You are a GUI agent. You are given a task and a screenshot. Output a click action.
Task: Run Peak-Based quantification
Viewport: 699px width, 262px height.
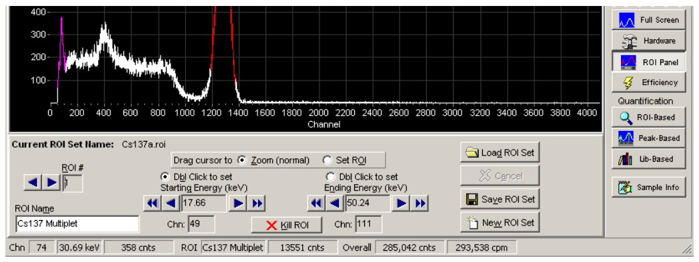click(x=648, y=138)
